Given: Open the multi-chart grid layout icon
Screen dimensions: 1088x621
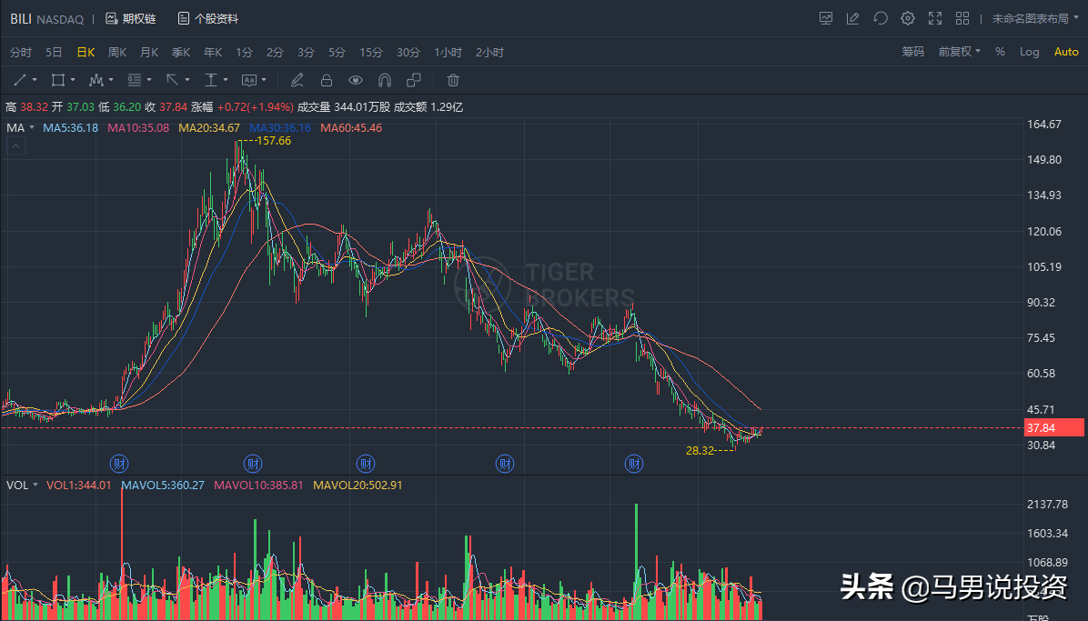Looking at the screenshot, I should coord(962,19).
